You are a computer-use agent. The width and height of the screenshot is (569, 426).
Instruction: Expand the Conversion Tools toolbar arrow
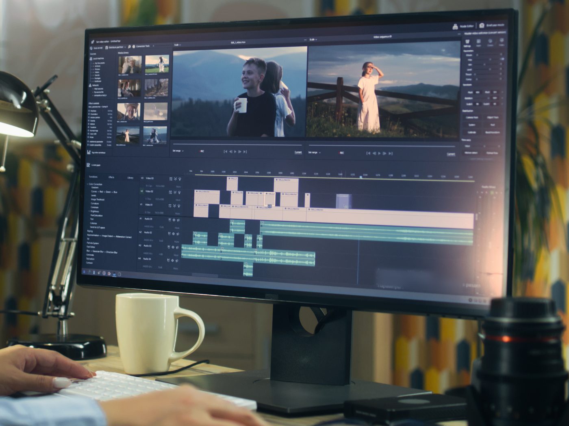tap(153, 46)
